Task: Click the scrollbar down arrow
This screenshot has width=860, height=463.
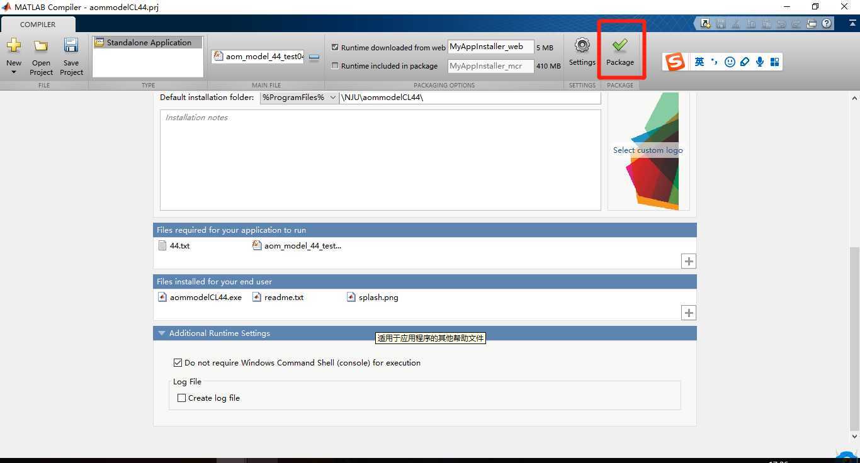Action: [x=854, y=436]
